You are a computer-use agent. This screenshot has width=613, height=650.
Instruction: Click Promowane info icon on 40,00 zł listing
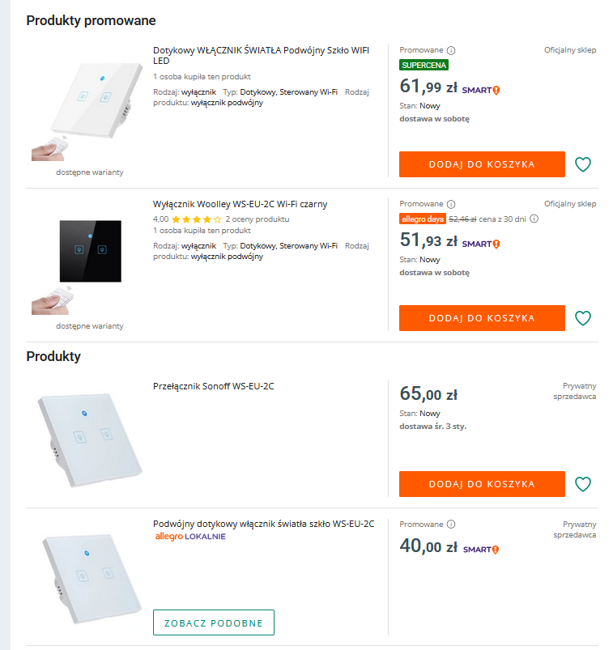click(x=451, y=524)
